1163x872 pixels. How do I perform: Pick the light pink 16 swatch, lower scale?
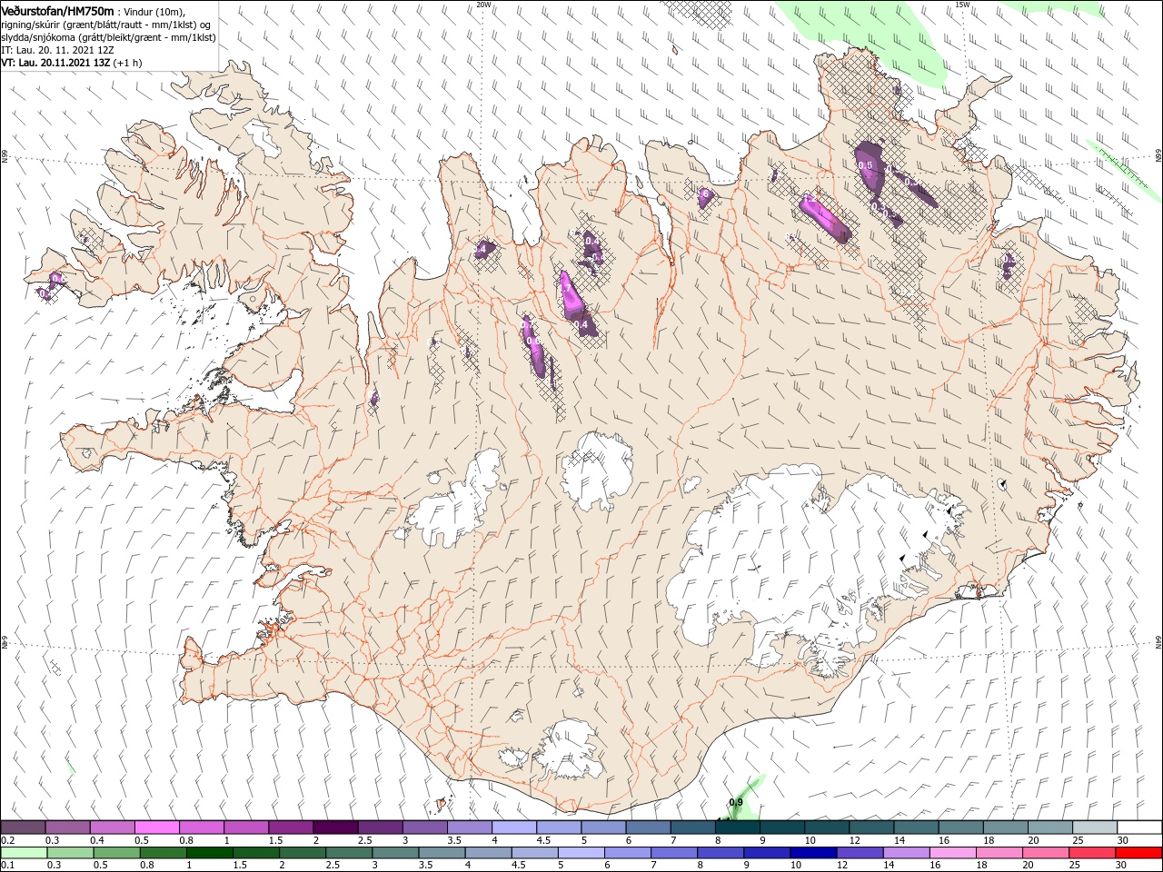click(953, 853)
